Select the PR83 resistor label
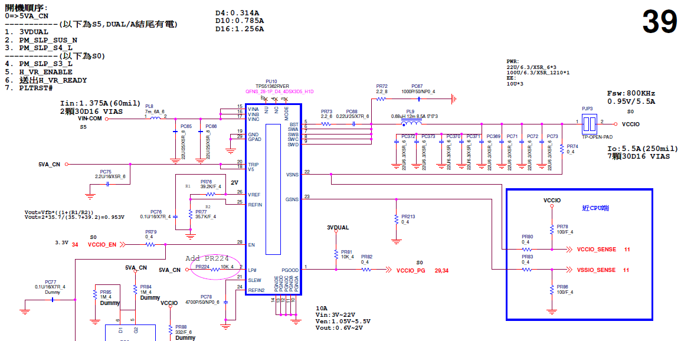 coord(527,257)
